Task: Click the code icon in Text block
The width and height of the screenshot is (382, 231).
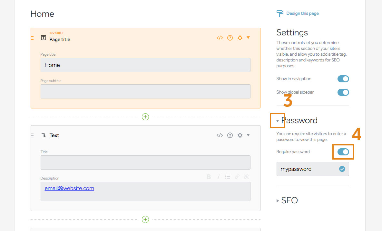Action: pyautogui.click(x=220, y=135)
